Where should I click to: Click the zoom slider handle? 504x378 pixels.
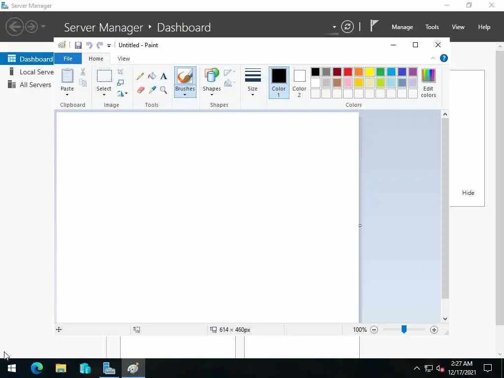point(404,329)
